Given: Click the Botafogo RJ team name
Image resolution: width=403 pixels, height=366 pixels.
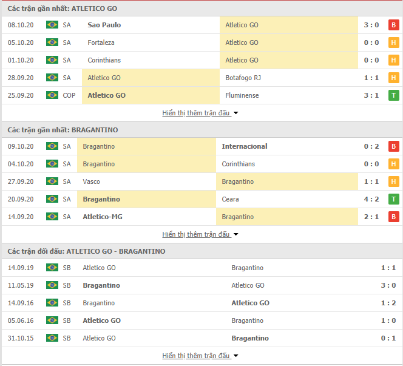Looking at the screenshot, I should tap(243, 78).
